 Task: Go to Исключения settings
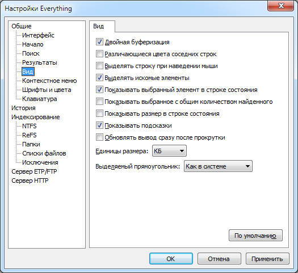coord(40,163)
